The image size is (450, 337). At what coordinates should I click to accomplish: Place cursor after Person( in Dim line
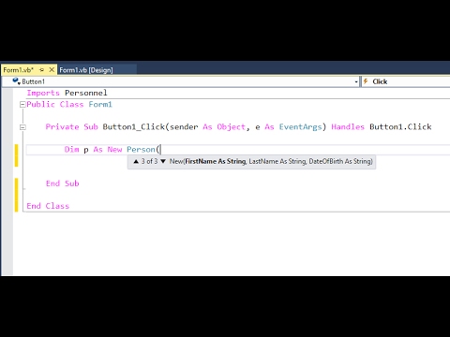click(x=160, y=150)
